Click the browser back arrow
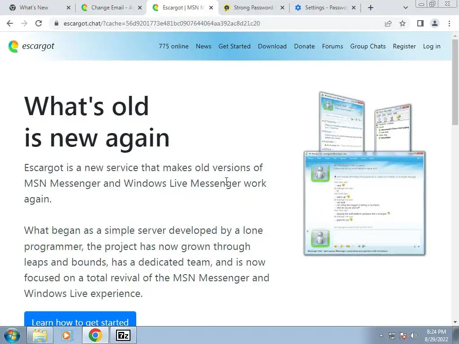The width and height of the screenshot is (459, 344). pos(10,23)
